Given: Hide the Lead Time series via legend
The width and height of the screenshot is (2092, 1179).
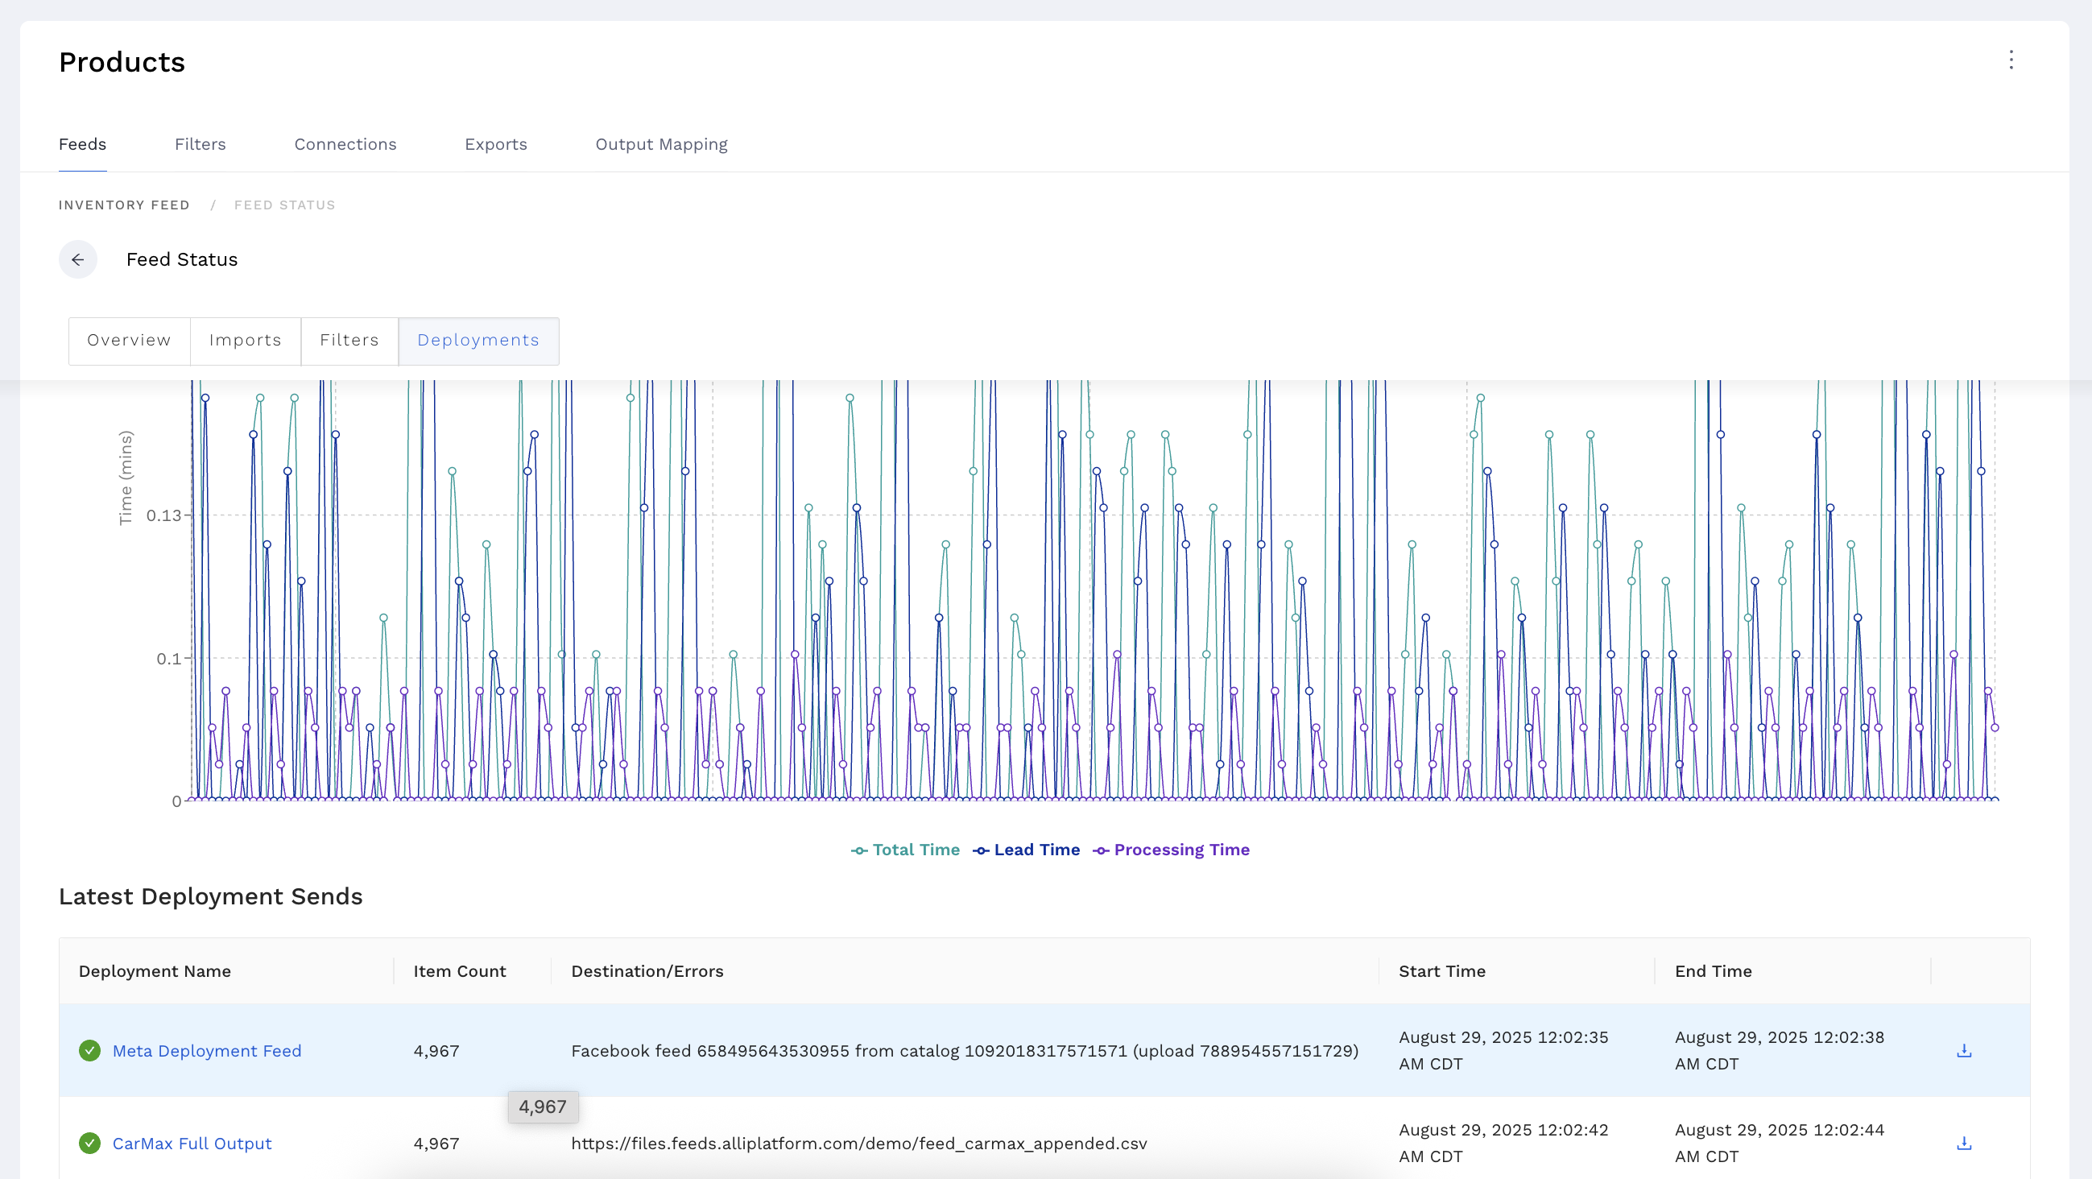Looking at the screenshot, I should pyautogui.click(x=1026, y=850).
